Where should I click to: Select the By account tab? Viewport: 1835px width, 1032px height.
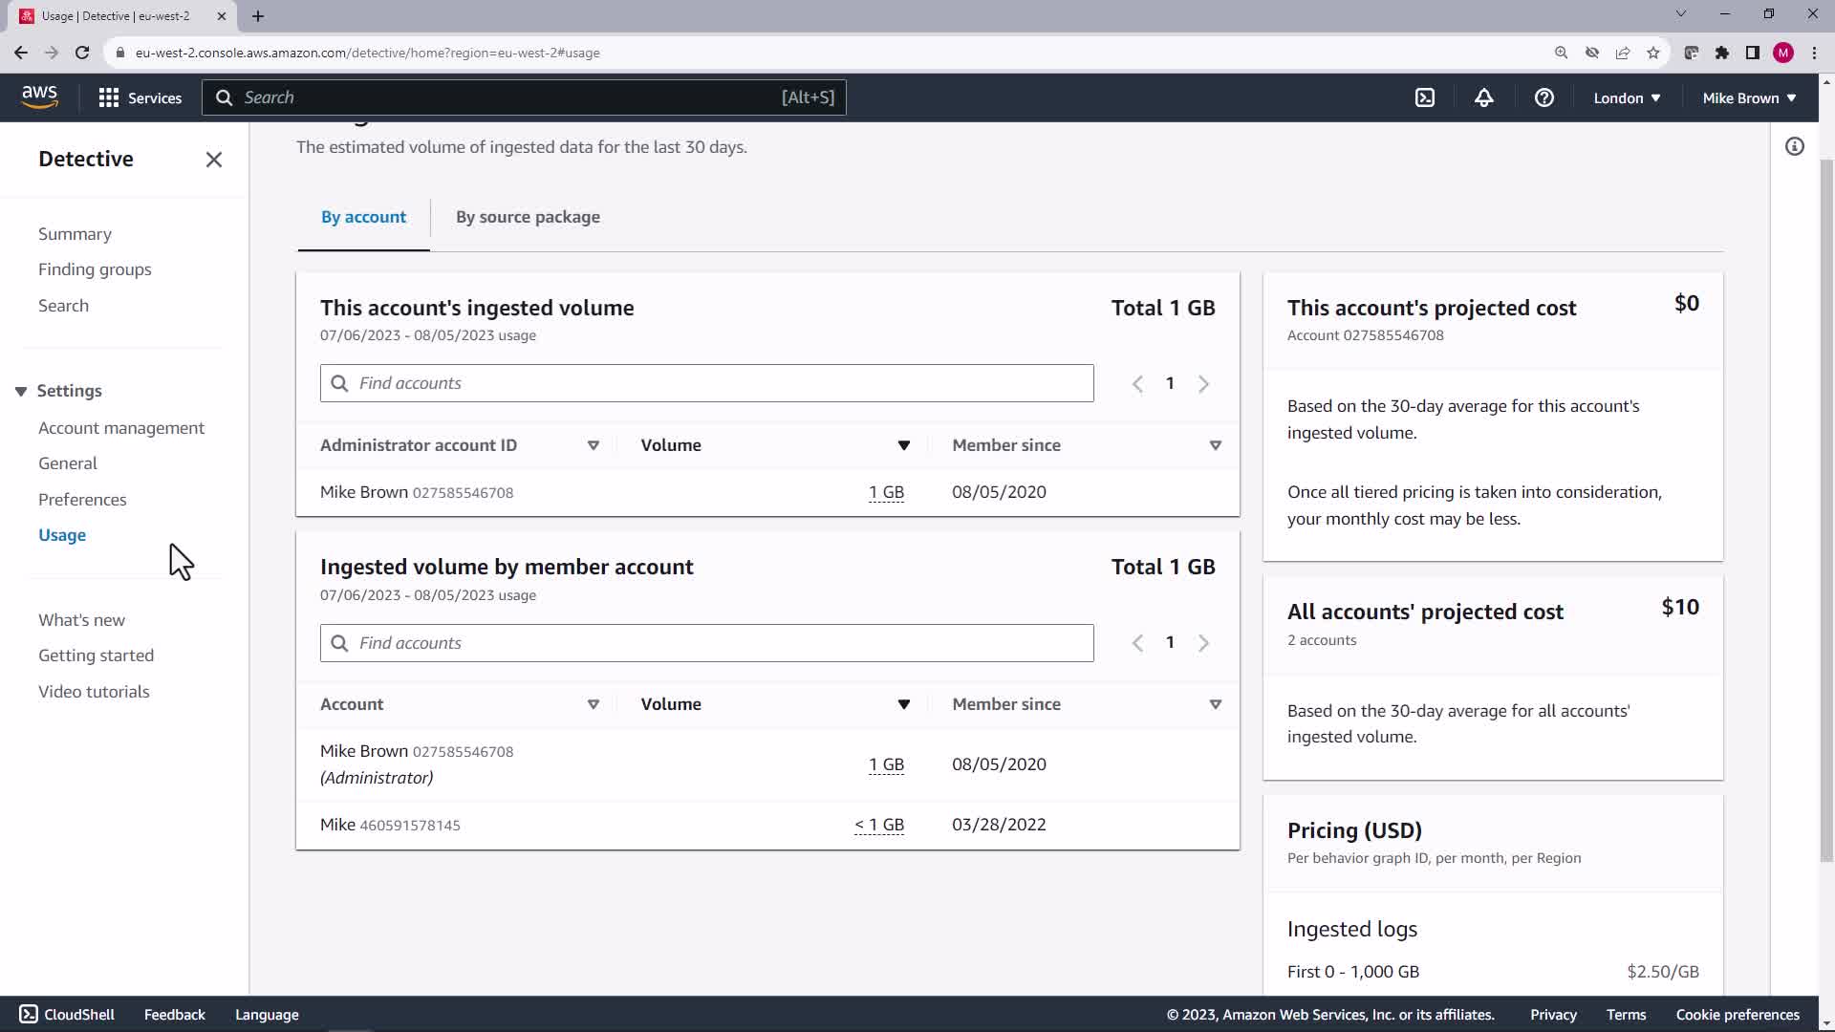click(363, 217)
